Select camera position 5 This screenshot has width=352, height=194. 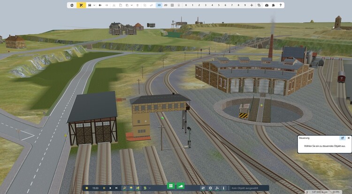click(x=219, y=5)
